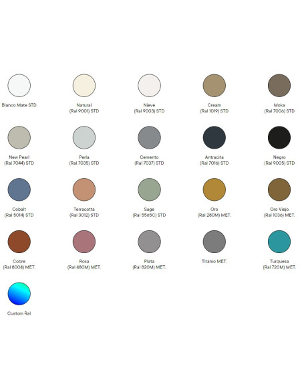Pick the Turquesa metallic swatch

pyautogui.click(x=279, y=242)
